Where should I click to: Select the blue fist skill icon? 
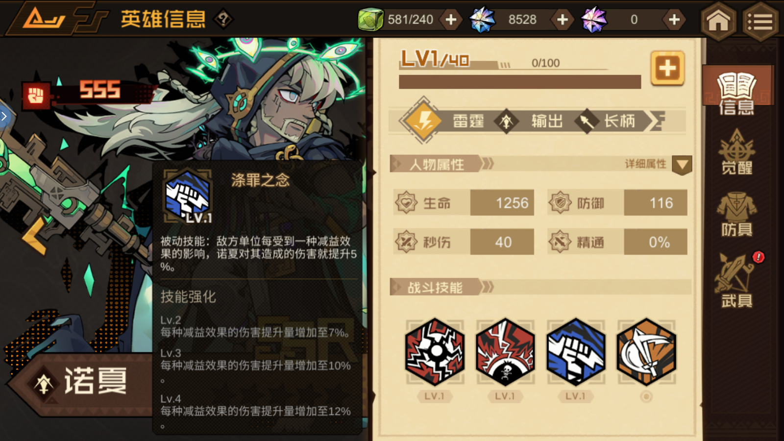coord(576,351)
